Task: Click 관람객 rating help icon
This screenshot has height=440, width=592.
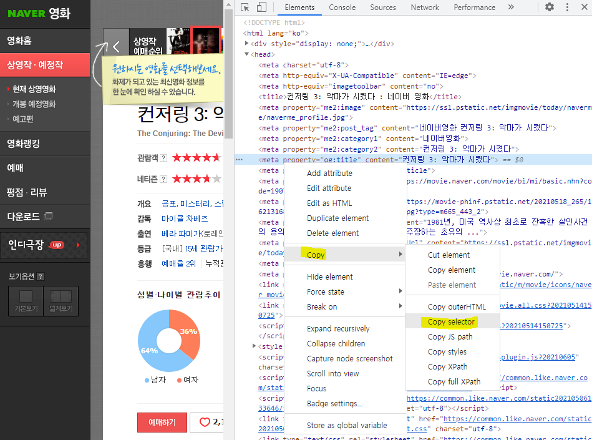Action: (x=163, y=158)
